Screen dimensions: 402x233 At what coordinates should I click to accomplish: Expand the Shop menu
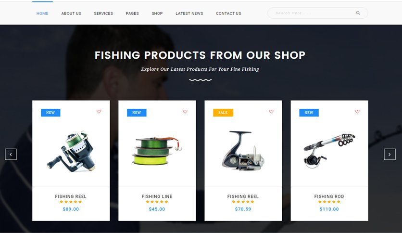[x=157, y=13]
